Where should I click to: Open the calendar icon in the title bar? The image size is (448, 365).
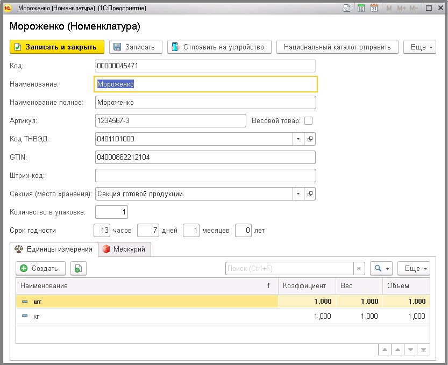(x=374, y=8)
